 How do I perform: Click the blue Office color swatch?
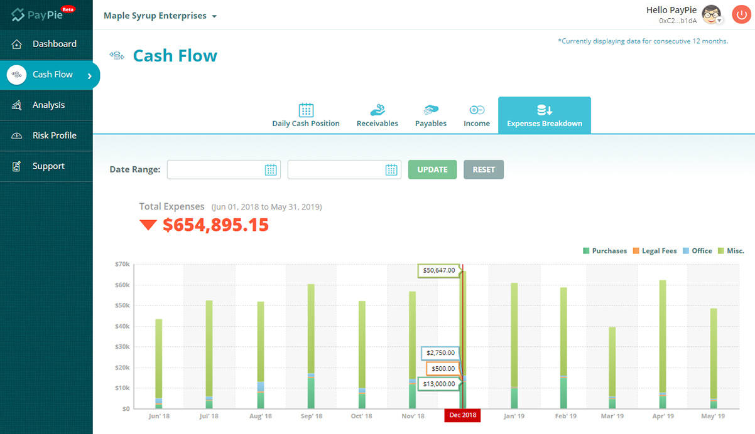[685, 250]
